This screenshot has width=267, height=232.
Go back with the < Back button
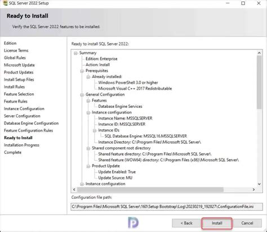click(x=186, y=223)
